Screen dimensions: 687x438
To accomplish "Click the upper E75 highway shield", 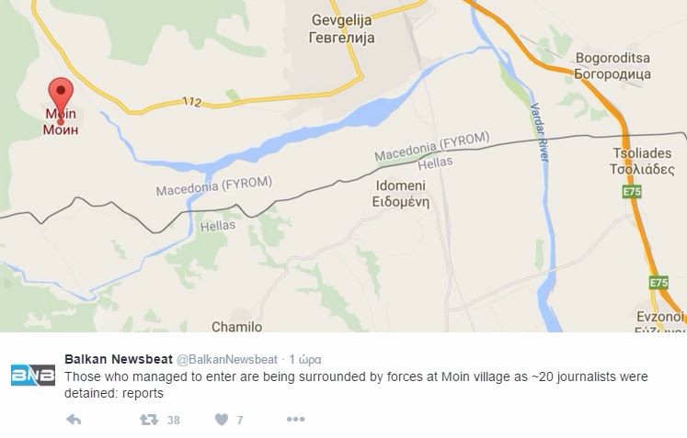I will 632,192.
